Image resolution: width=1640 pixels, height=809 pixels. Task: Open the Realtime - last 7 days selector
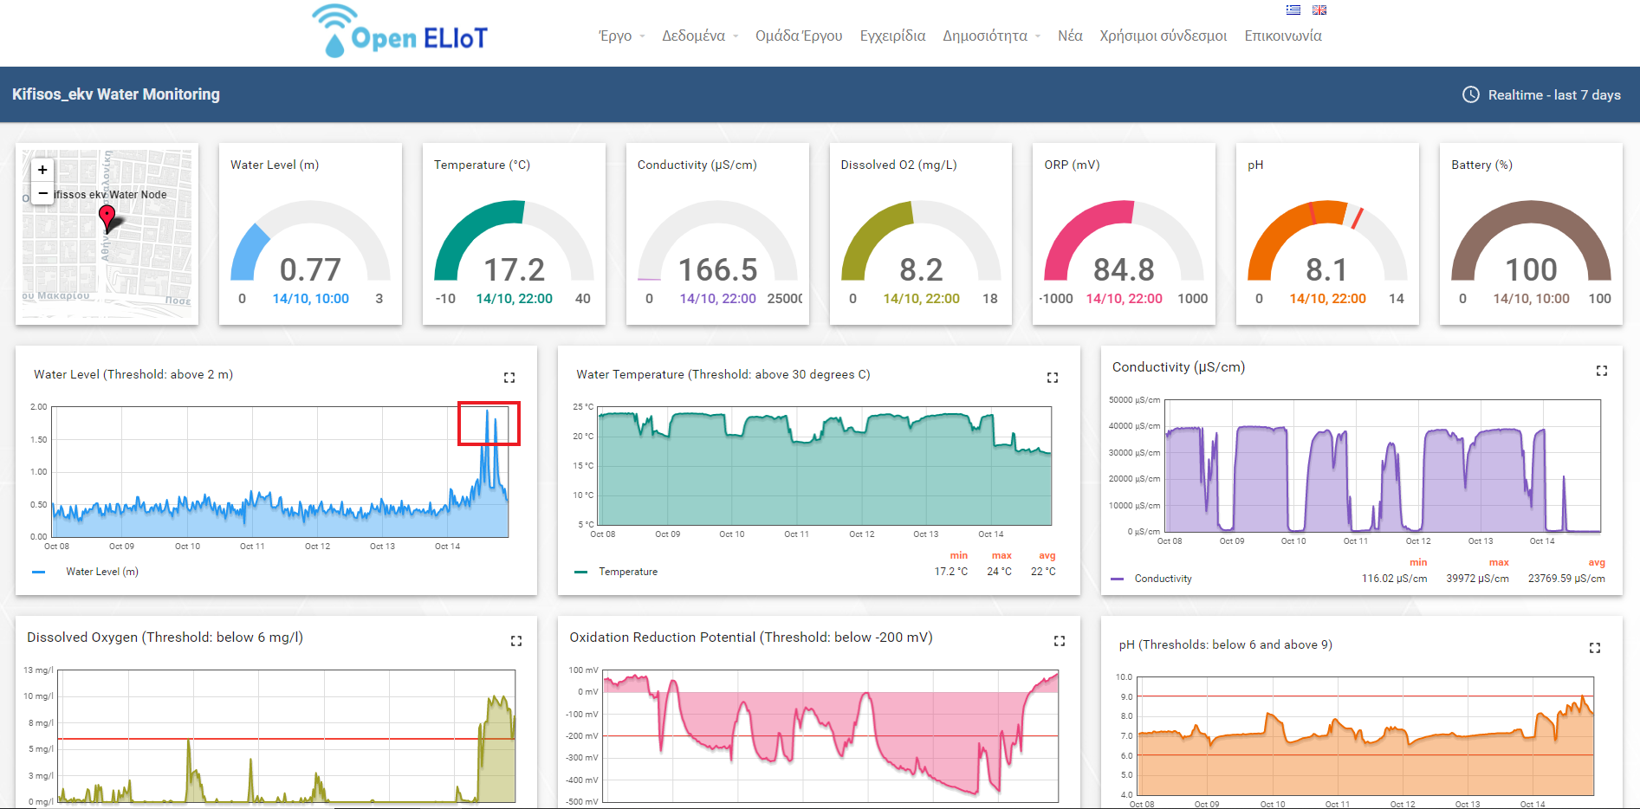[x=1542, y=94]
